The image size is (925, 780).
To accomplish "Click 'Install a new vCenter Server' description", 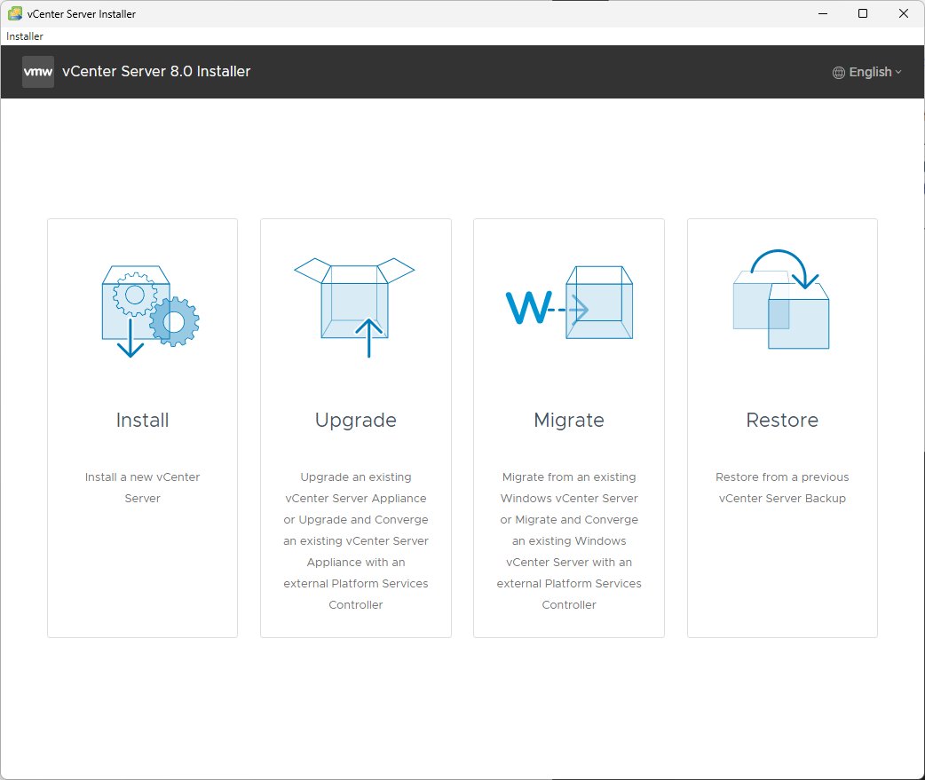I will pos(142,487).
